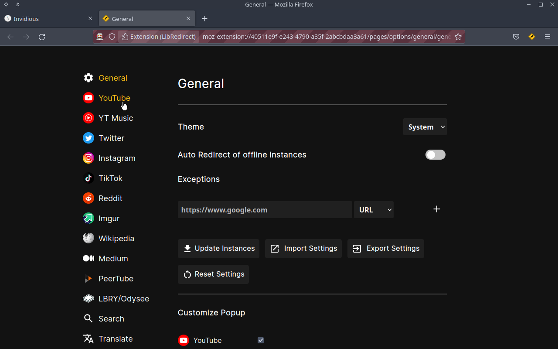Screen dimensions: 558x349
Task: Close the General tab
Action: 188,19
